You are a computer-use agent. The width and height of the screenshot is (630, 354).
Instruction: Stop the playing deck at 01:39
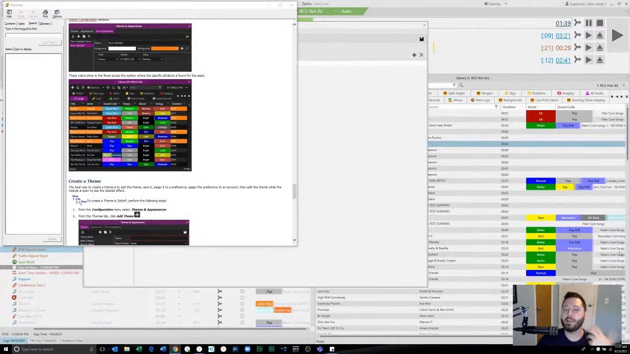(599, 23)
